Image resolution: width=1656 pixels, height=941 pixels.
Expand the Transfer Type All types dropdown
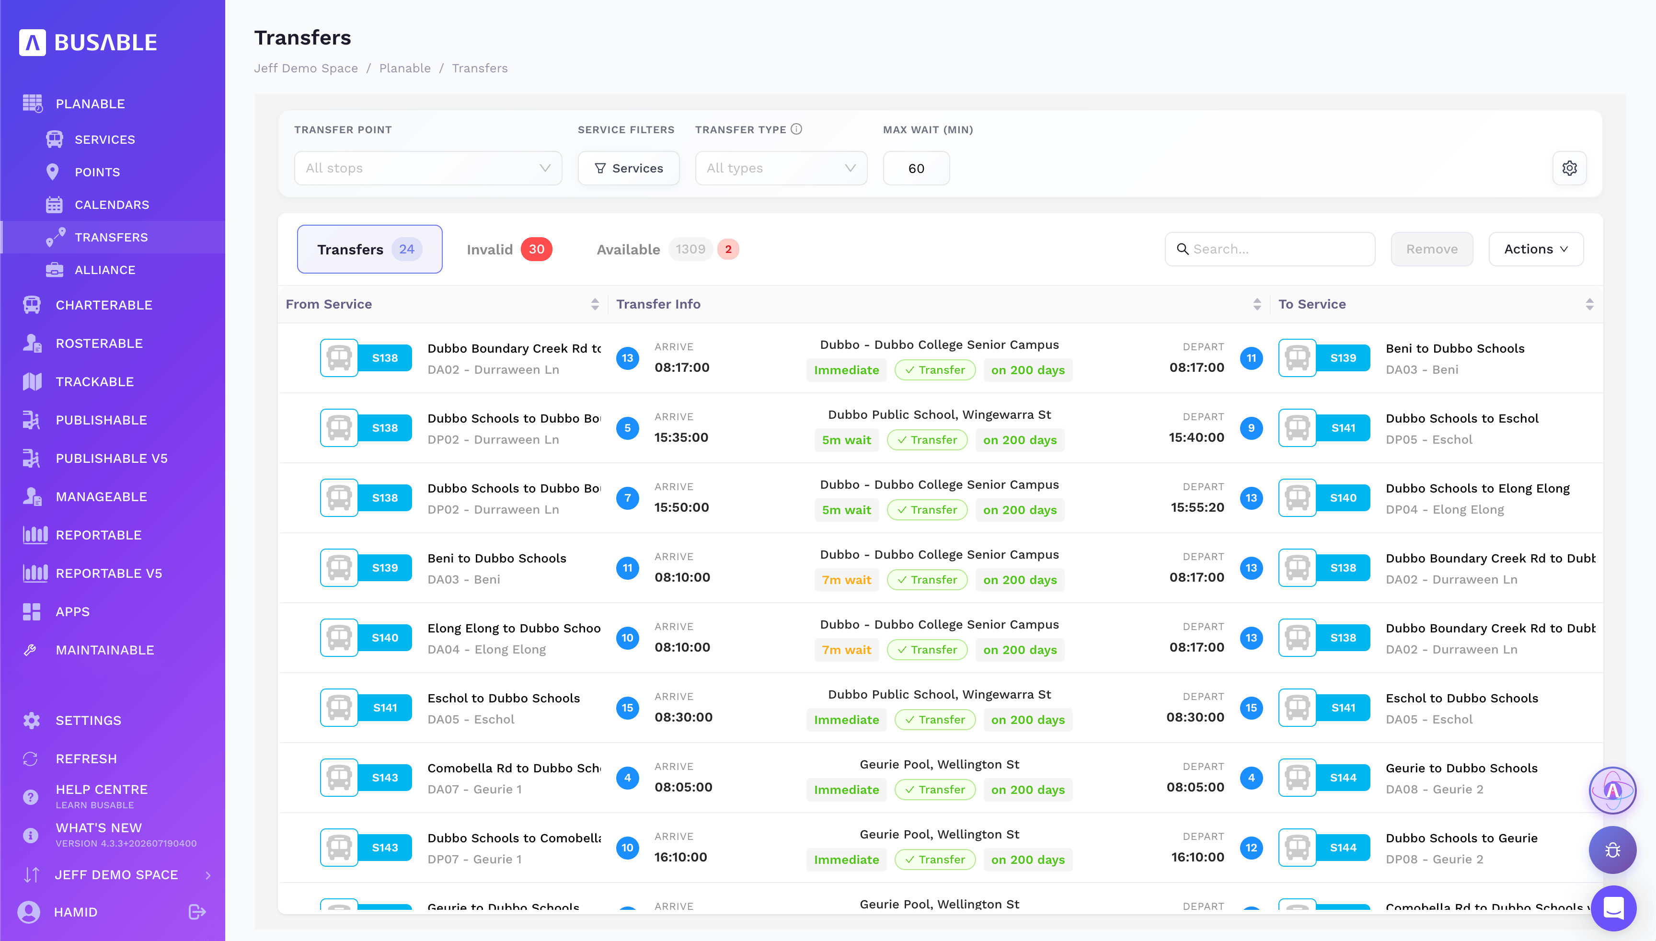(781, 168)
